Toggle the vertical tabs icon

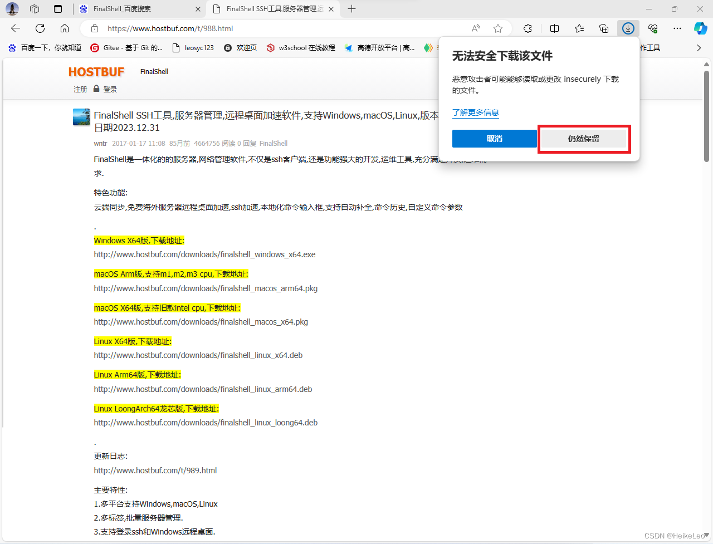click(x=58, y=9)
